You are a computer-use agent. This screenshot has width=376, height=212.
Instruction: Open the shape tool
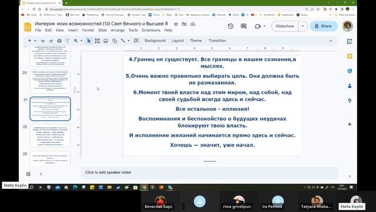point(115,41)
